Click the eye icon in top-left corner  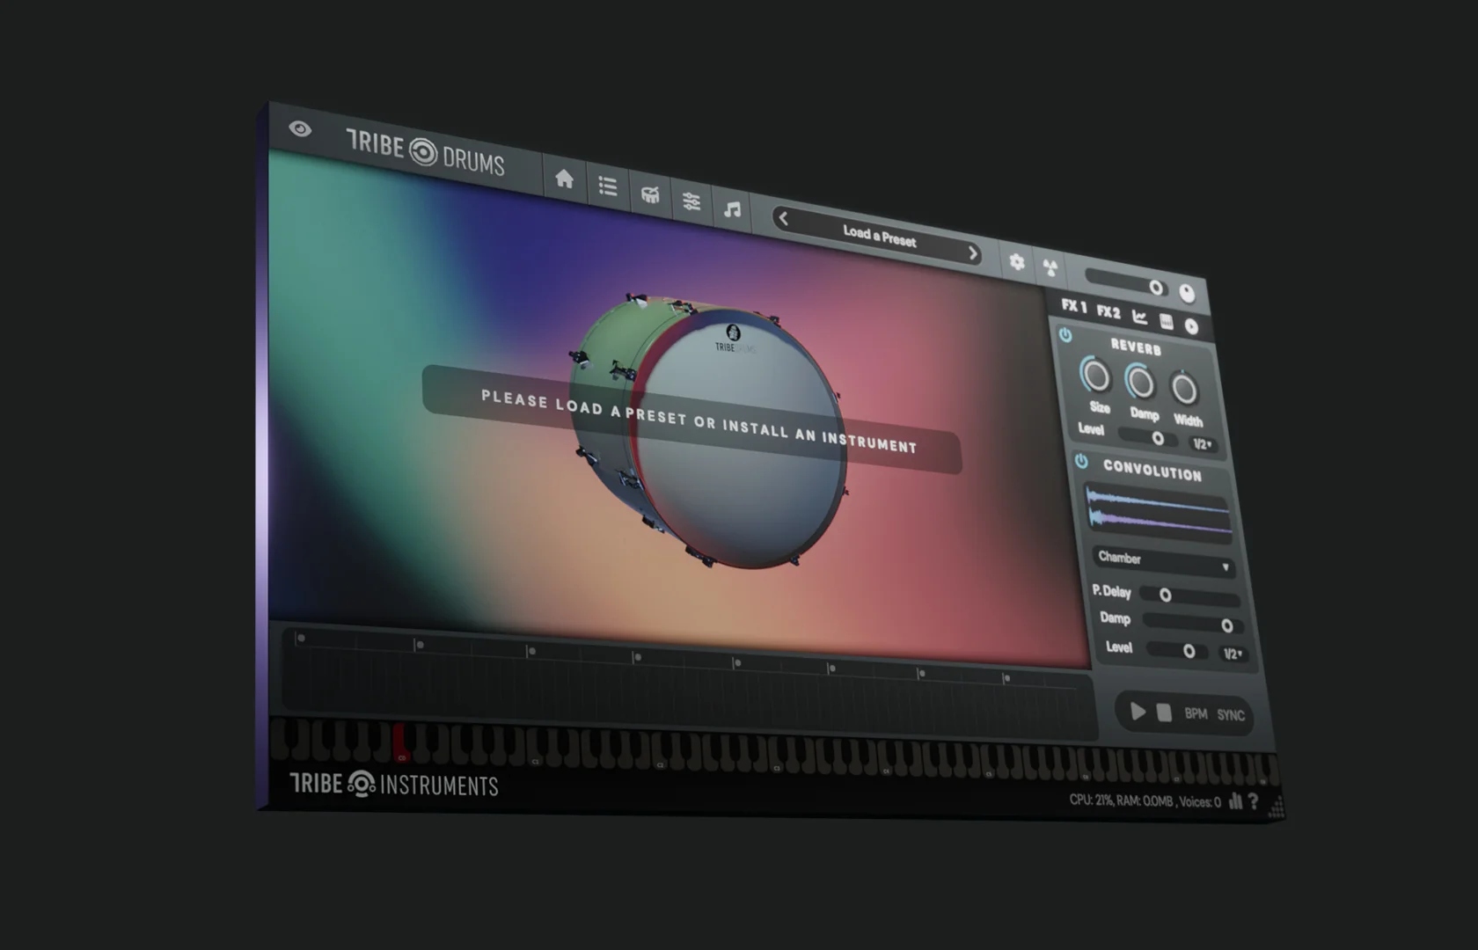(x=302, y=130)
